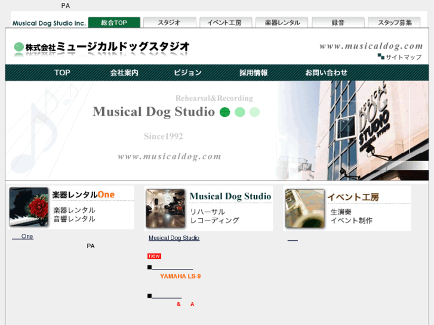This screenshot has height=325, width=434.
Task: Open the イベント工房 tab
Action: click(x=226, y=23)
